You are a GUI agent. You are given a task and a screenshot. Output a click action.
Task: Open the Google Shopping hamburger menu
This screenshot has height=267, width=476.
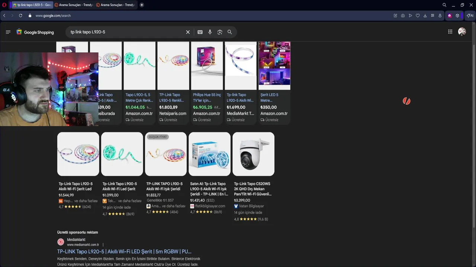tap(8, 32)
